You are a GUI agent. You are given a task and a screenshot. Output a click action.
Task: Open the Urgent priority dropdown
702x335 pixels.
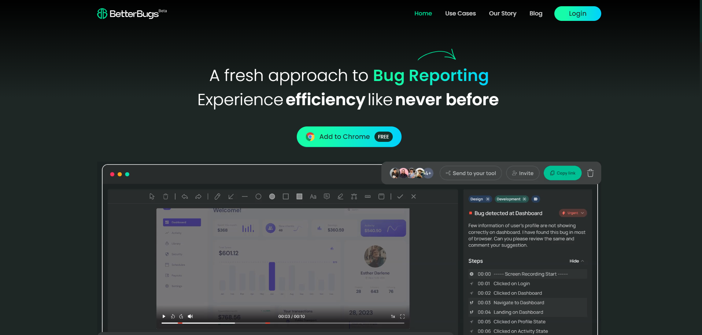tap(573, 213)
